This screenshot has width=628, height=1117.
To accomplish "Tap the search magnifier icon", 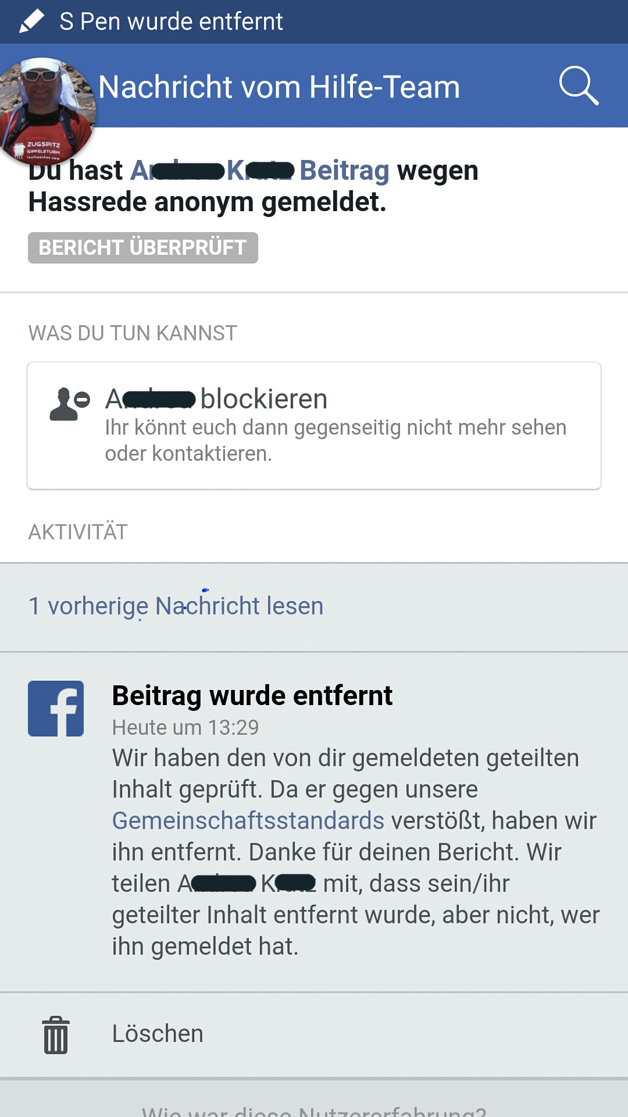I will point(579,86).
